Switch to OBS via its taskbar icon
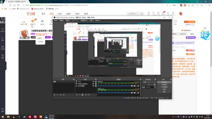This screenshot has height=119, width=212. 51,117
